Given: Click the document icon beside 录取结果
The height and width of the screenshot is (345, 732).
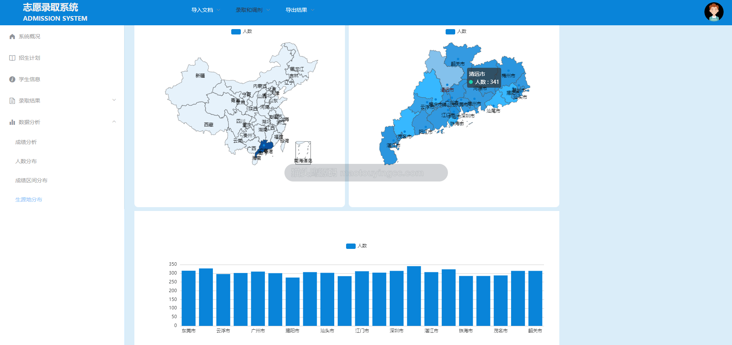Looking at the screenshot, I should [12, 101].
